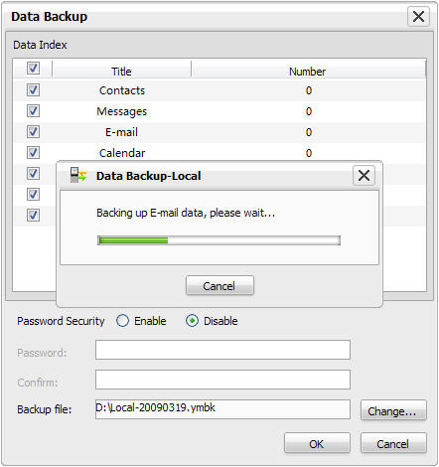Screen dimensions: 439x467
Task: Uncheck the Calendar checkbox
Action: tap(33, 153)
